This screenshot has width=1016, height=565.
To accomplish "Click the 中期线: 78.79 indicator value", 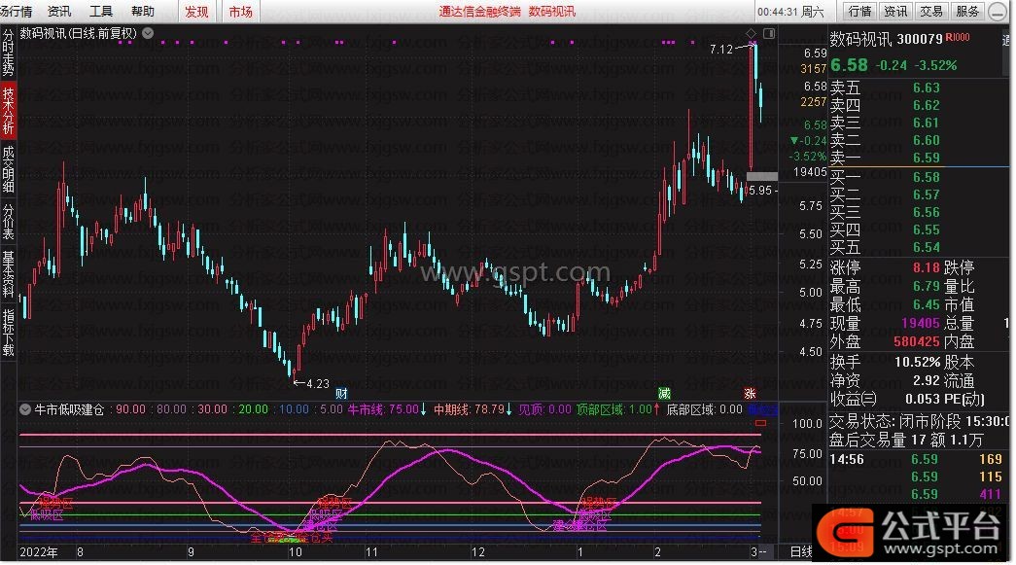I will [473, 409].
